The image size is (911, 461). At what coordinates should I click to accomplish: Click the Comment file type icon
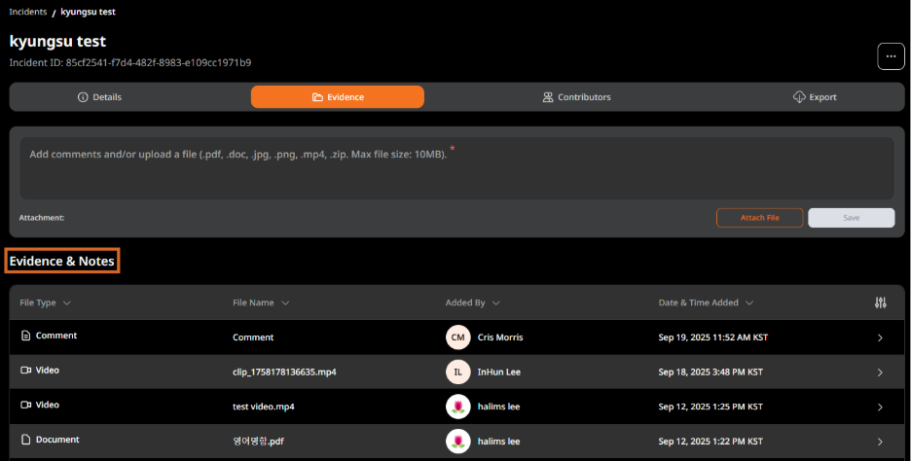click(x=26, y=336)
